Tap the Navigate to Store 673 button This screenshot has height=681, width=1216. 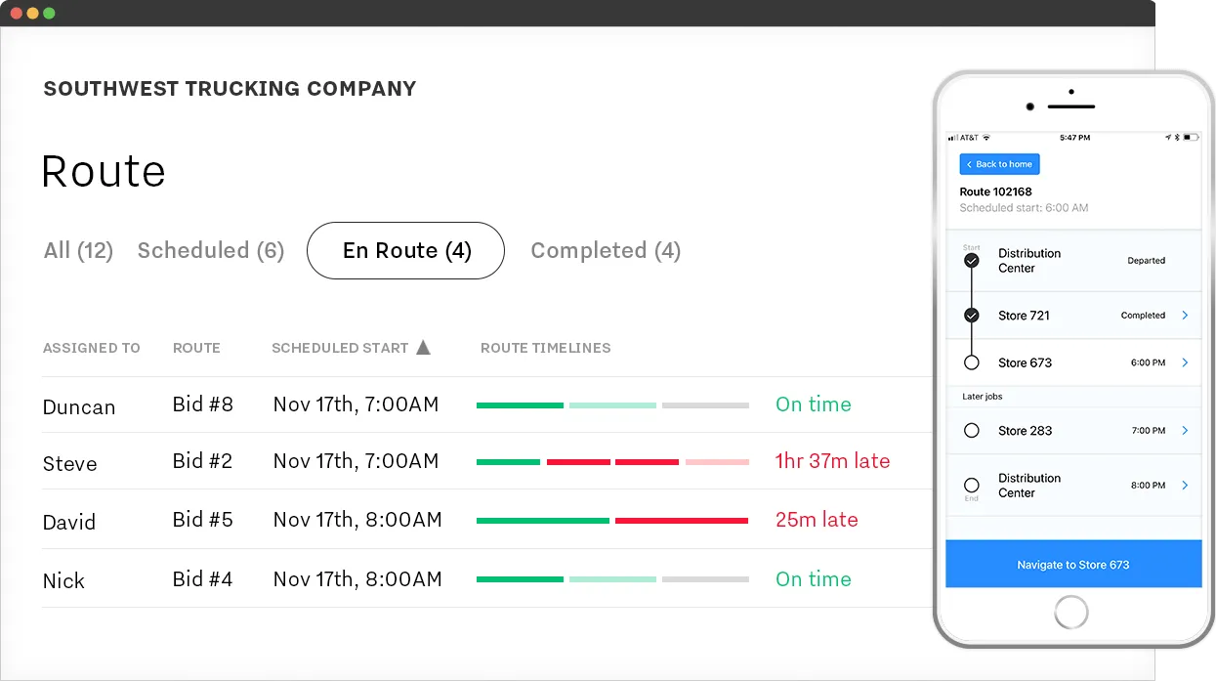click(1072, 564)
